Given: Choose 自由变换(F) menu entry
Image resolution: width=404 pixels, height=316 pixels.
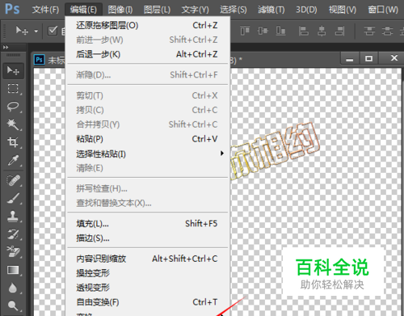Looking at the screenshot, I should pyautogui.click(x=148, y=302).
